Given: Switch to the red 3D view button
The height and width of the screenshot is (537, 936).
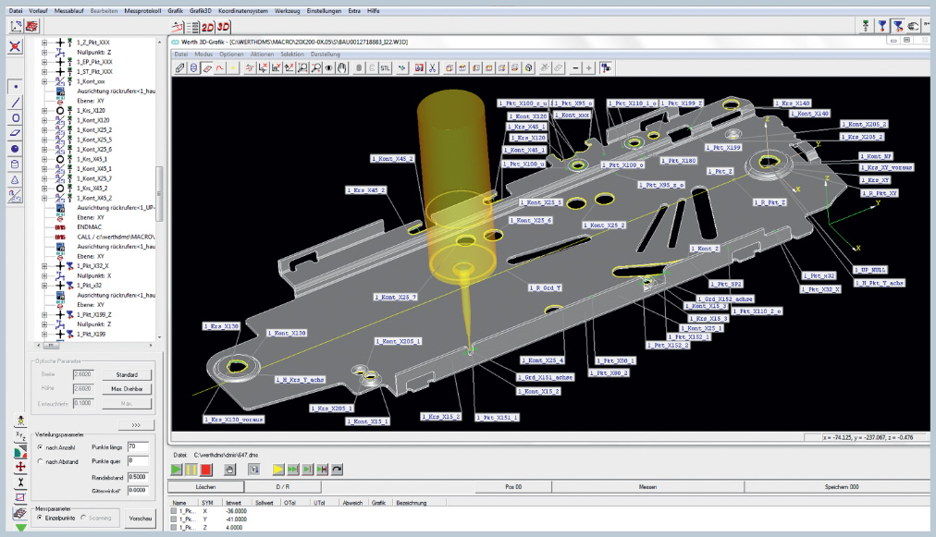Looking at the screenshot, I should [x=223, y=27].
